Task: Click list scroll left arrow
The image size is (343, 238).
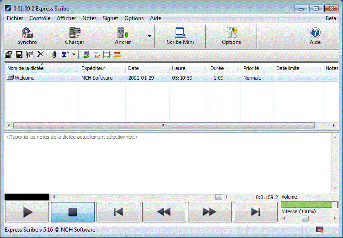Action: pos(9,125)
